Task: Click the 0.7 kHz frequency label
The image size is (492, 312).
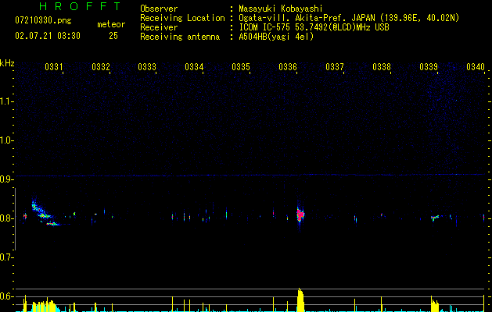Action: 6,257
